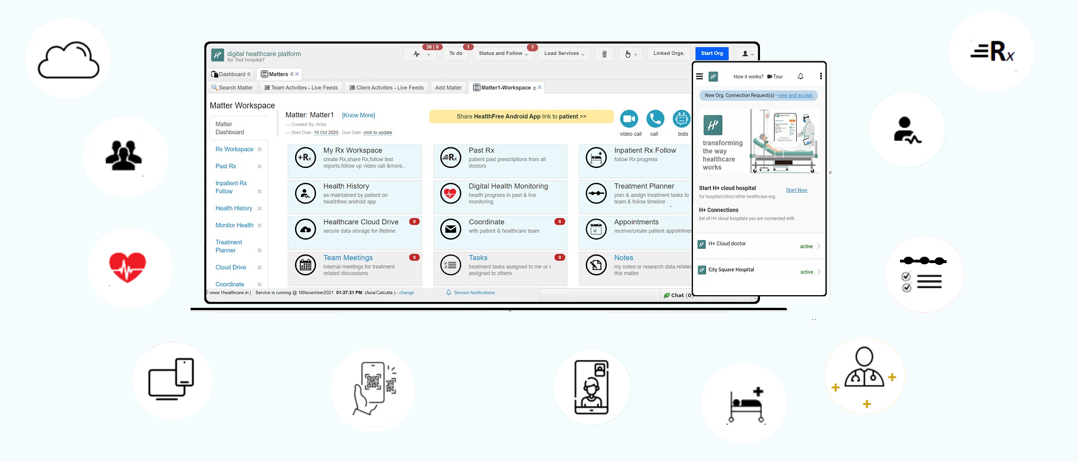Remove Past Rx from the sidebar
The image size is (1078, 462).
[x=259, y=166]
